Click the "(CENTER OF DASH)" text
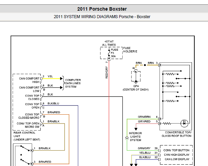 click(x=136, y=90)
